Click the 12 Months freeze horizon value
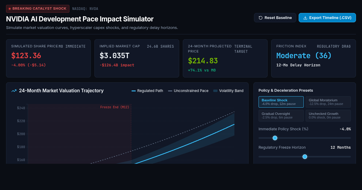Viewport: 362px width, 190px height. 341,147
